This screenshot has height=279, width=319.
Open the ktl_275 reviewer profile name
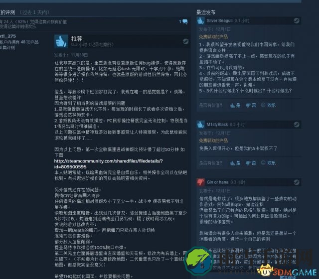pos(8,36)
